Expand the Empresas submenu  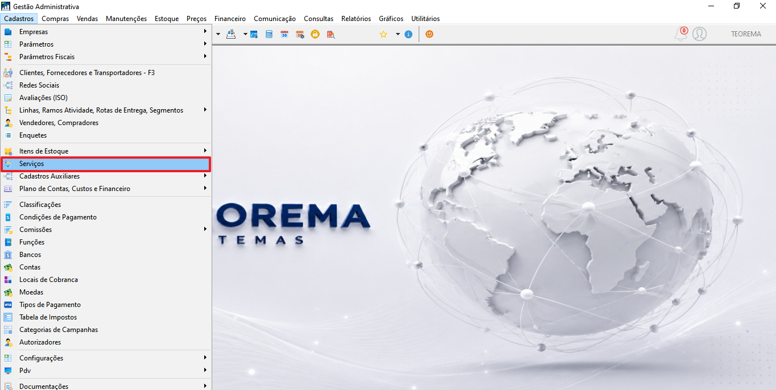pos(106,32)
